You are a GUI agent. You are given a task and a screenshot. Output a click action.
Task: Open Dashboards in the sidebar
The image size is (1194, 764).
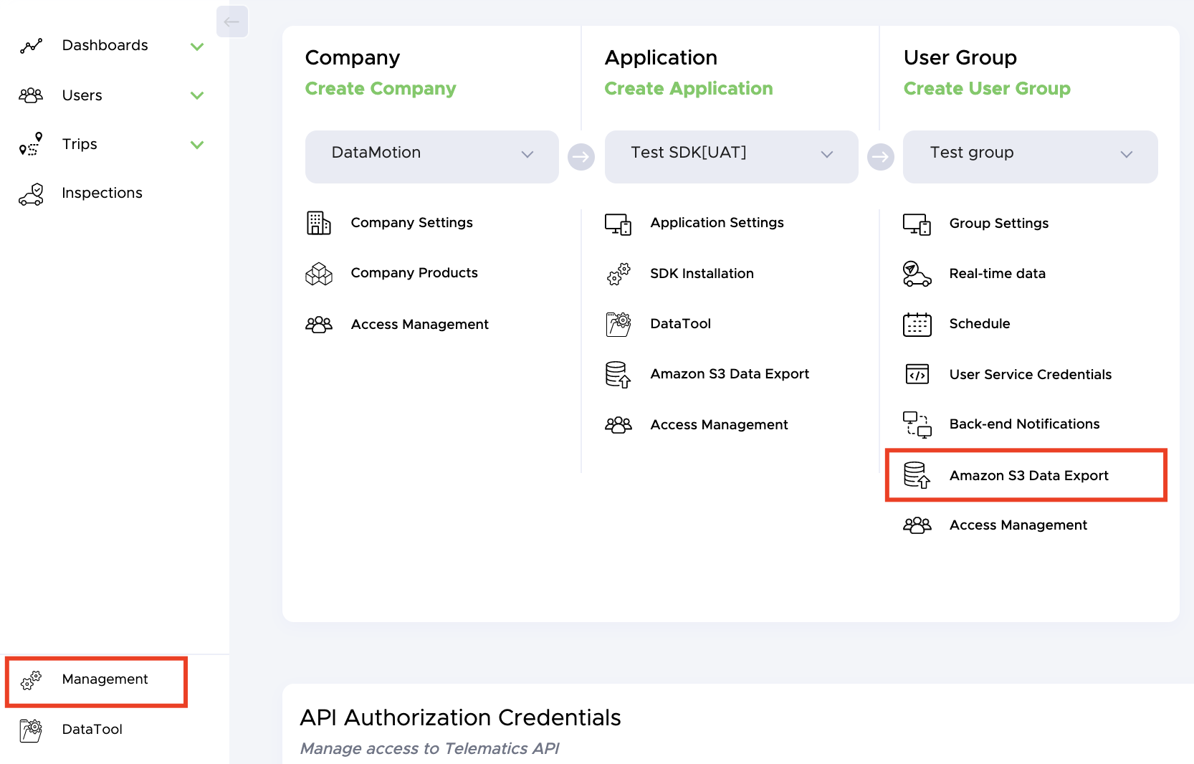tap(105, 45)
